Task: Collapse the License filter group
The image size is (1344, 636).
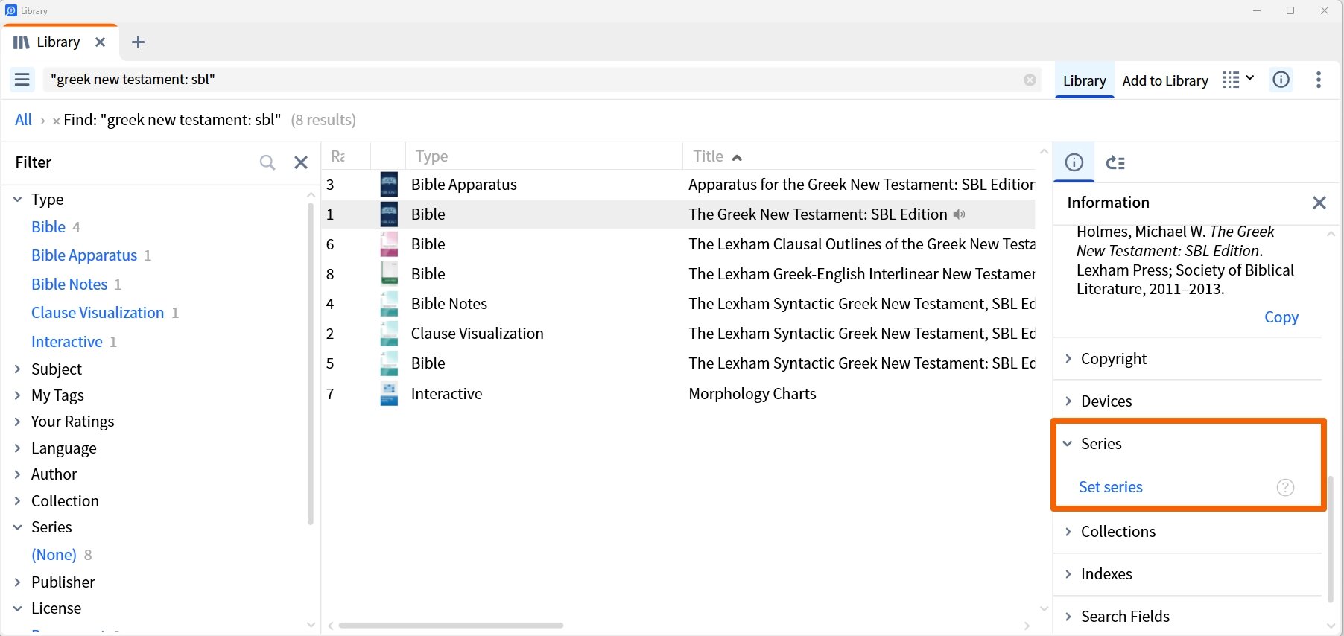Action: point(17,608)
